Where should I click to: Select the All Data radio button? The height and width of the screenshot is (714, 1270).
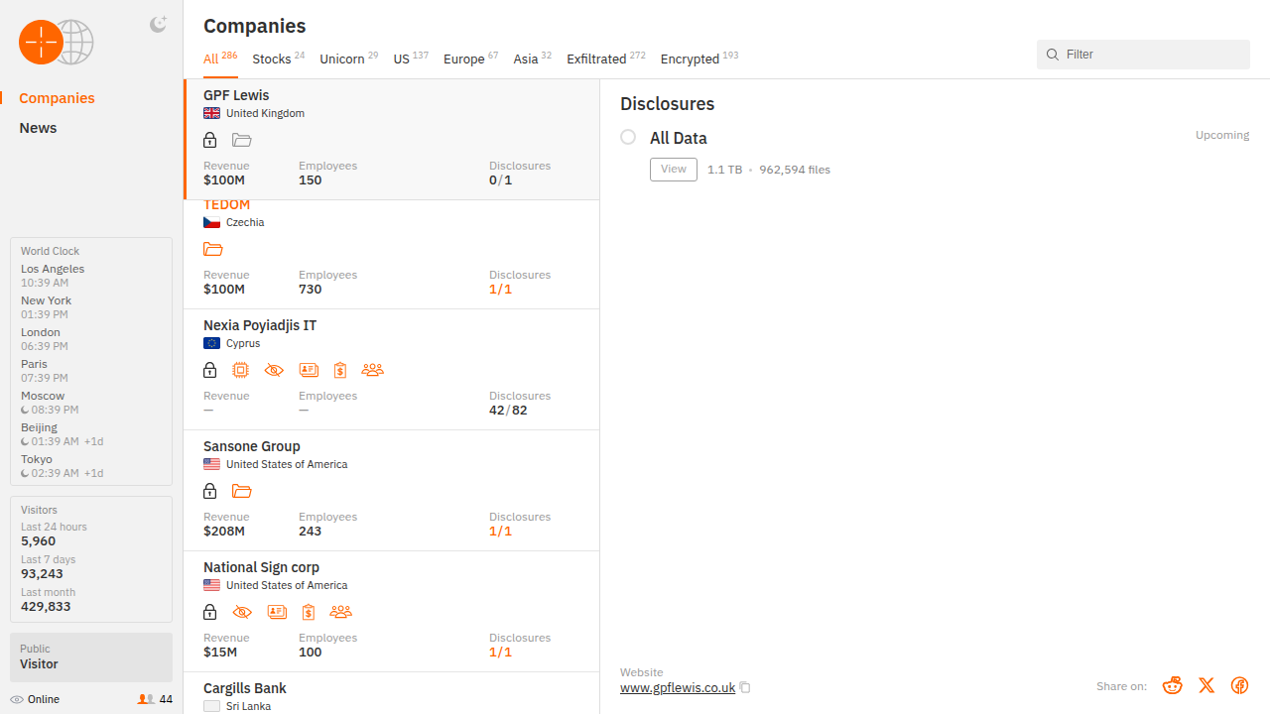point(628,137)
